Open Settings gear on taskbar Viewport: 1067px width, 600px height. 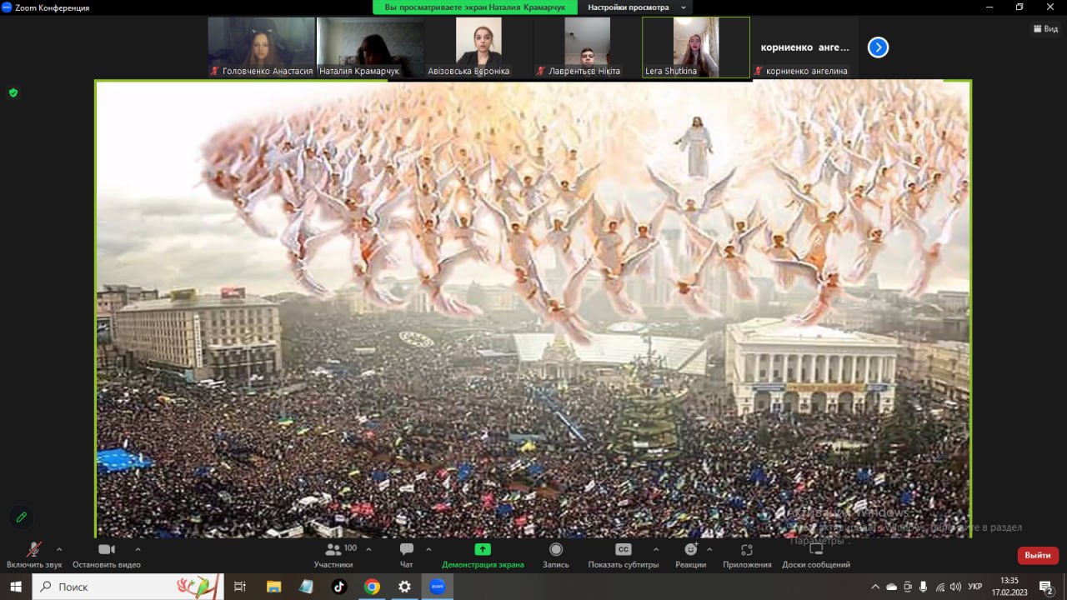coord(404,587)
